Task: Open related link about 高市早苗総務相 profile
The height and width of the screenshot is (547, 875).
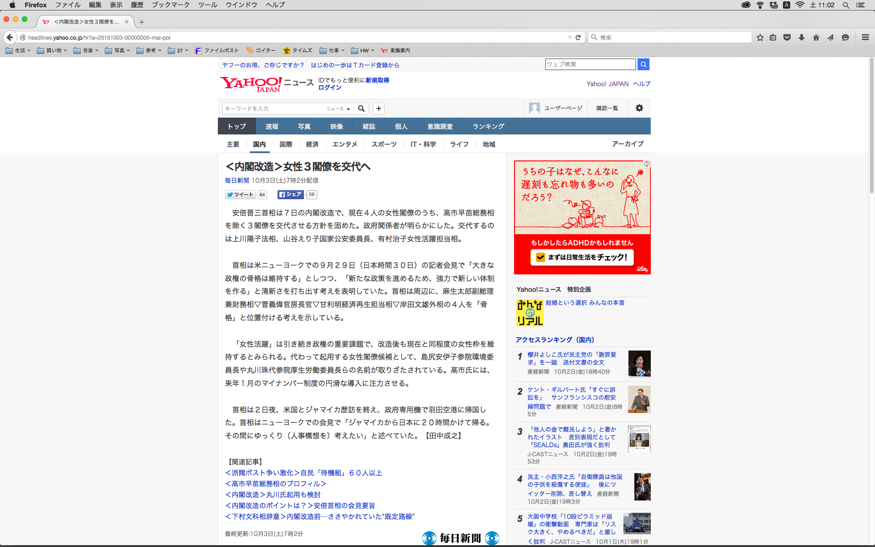Action: pos(276,484)
